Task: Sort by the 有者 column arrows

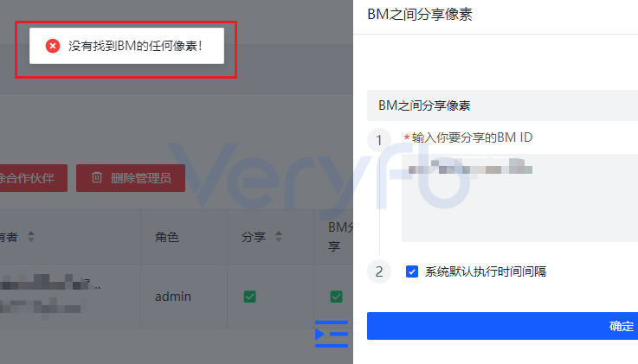Action: (x=31, y=236)
